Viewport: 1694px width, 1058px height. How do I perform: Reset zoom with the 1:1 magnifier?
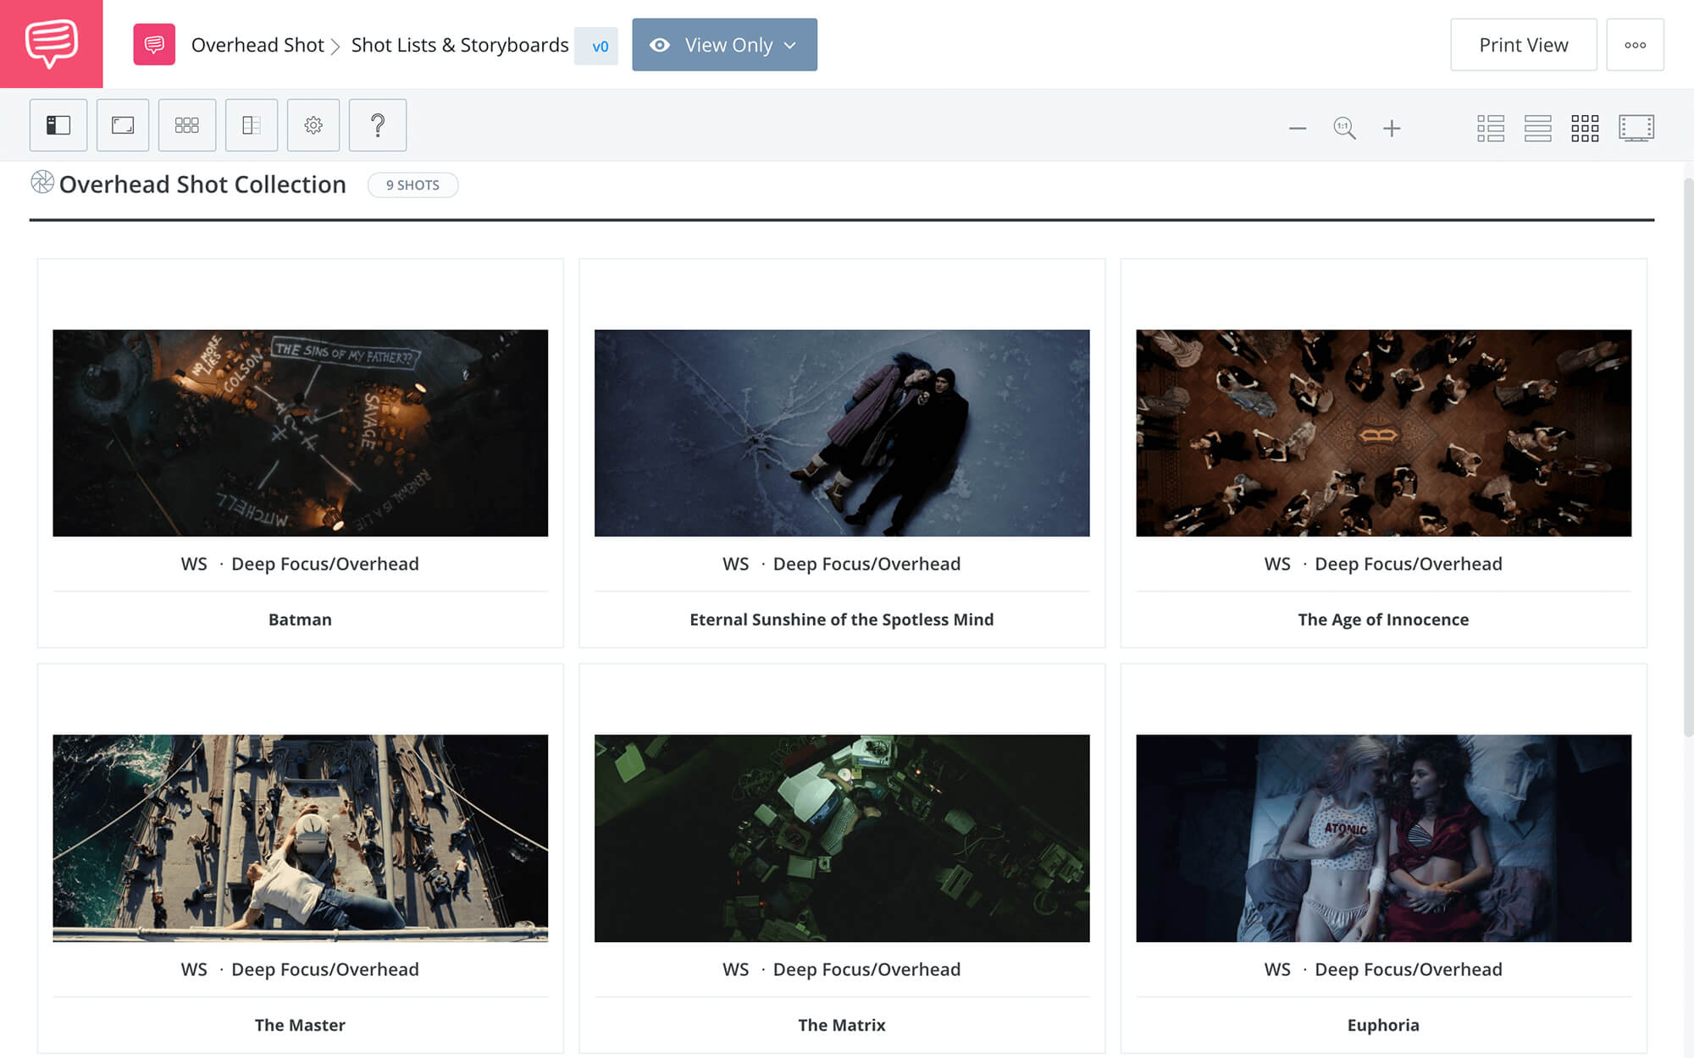tap(1344, 129)
